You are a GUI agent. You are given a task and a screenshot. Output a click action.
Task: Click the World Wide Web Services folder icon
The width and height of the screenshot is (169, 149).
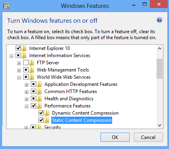pyautogui.click(x=32, y=77)
